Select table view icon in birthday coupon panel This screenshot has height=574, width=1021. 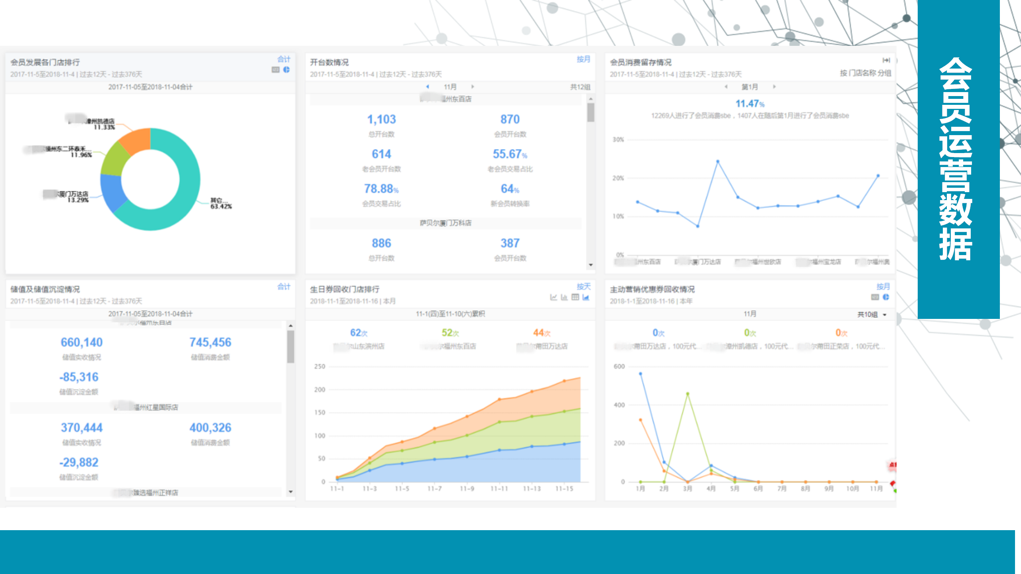coord(575,297)
